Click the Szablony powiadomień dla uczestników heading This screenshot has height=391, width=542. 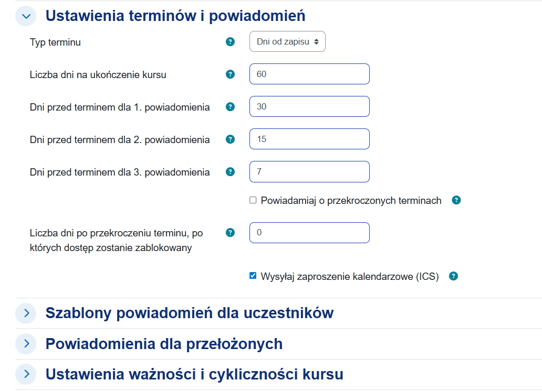tap(190, 313)
